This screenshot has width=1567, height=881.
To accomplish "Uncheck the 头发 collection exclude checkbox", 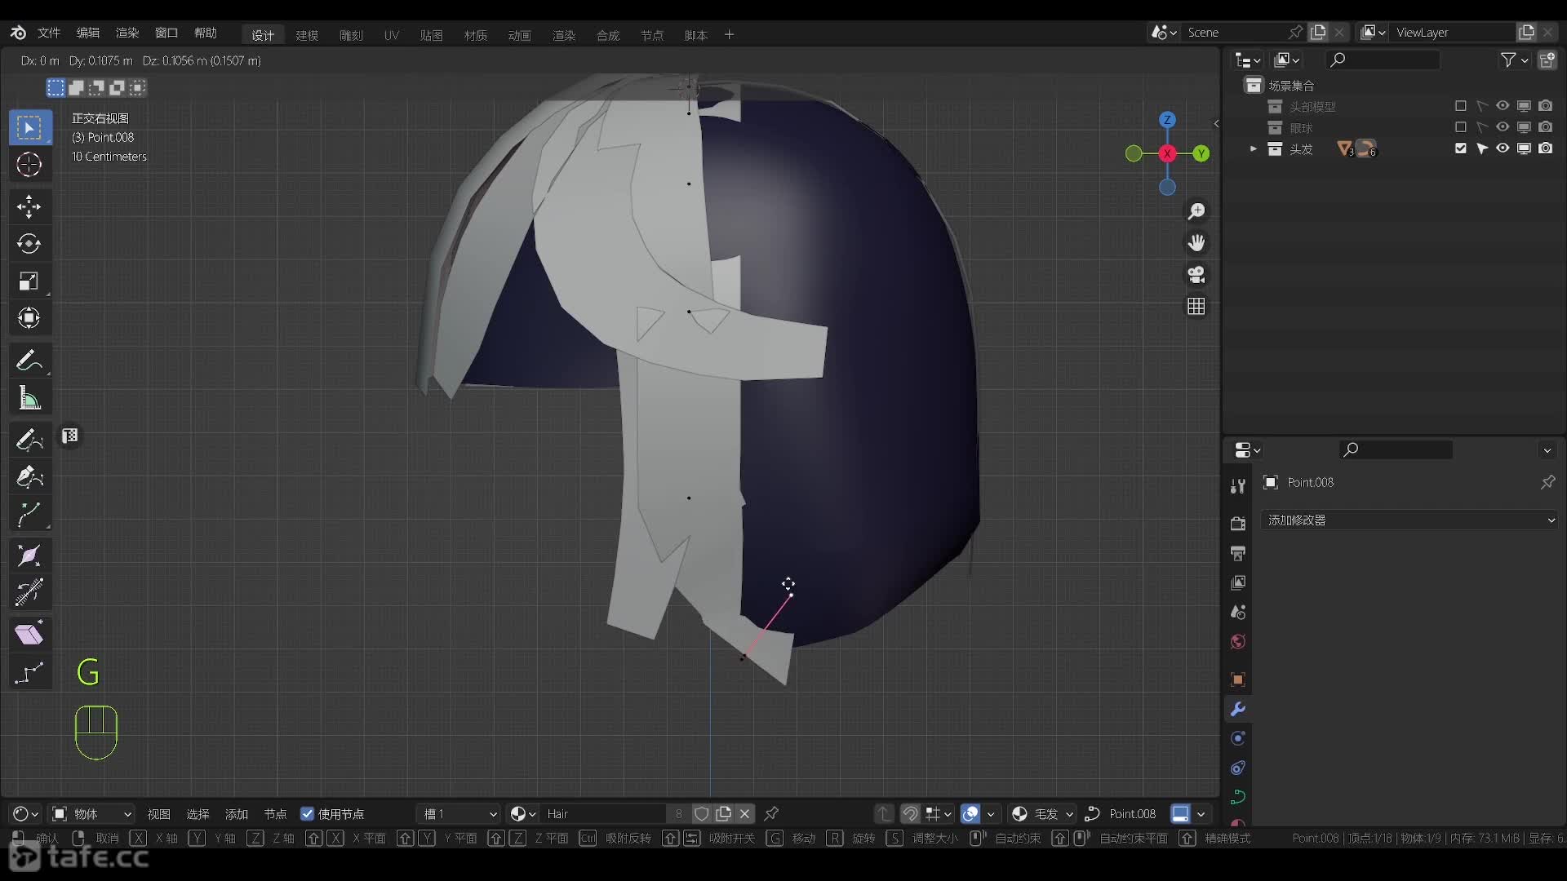I will click(x=1461, y=148).
